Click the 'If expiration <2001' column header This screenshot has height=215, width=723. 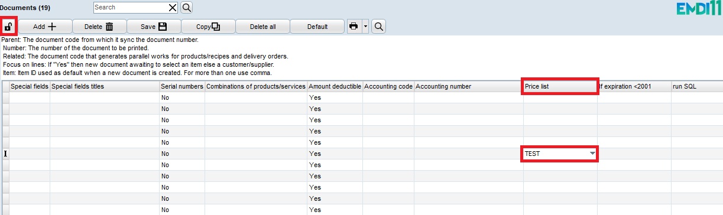634,86
